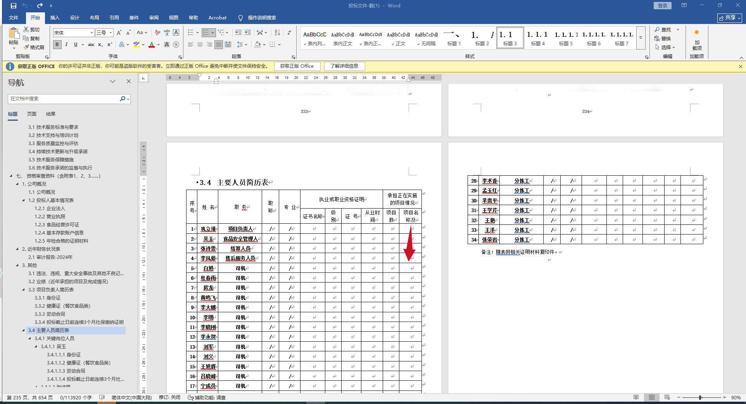The height and width of the screenshot is (404, 746).
Task: Toggle center alignment
Action: pyautogui.click(x=200, y=45)
